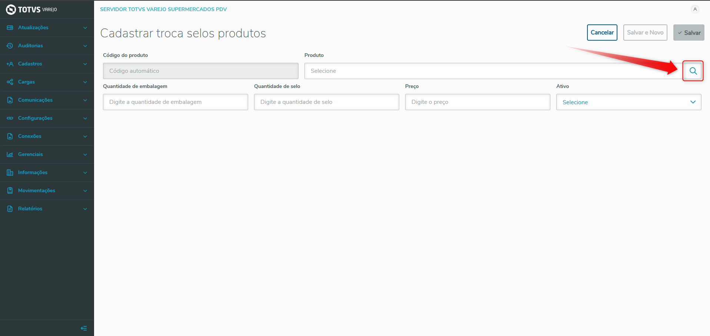Open the user profile icon

(695, 9)
